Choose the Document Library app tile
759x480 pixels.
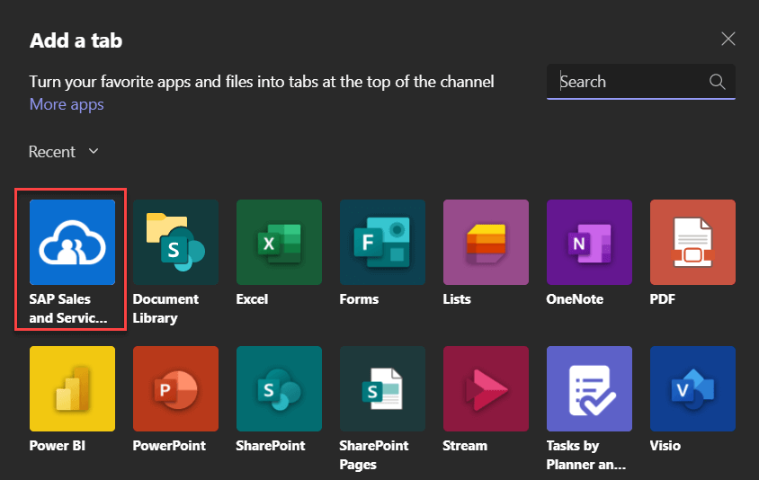175,243
